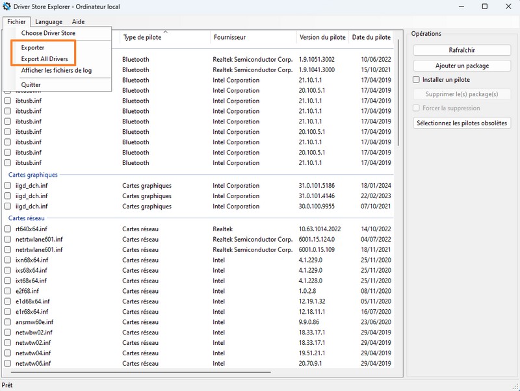
Task: Select the first iigd_dch.inf checkbox
Action: click(8, 186)
